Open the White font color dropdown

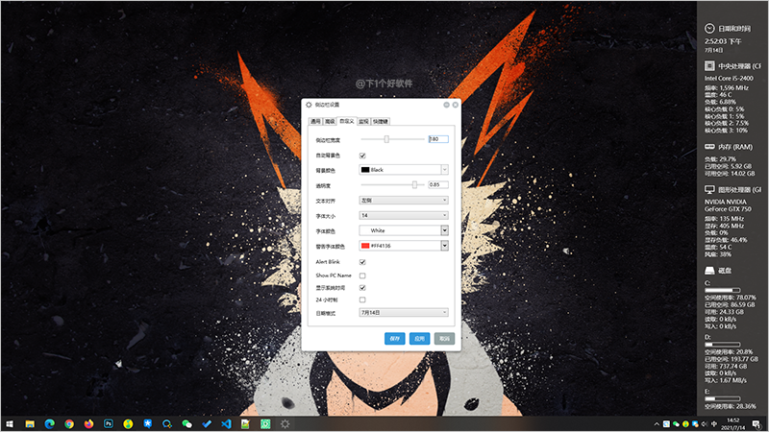[x=404, y=230]
